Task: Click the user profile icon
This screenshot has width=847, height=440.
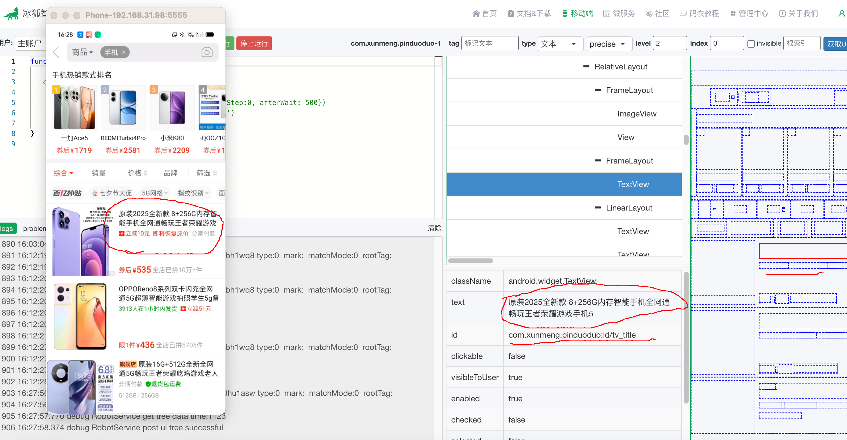Action: coord(842,13)
